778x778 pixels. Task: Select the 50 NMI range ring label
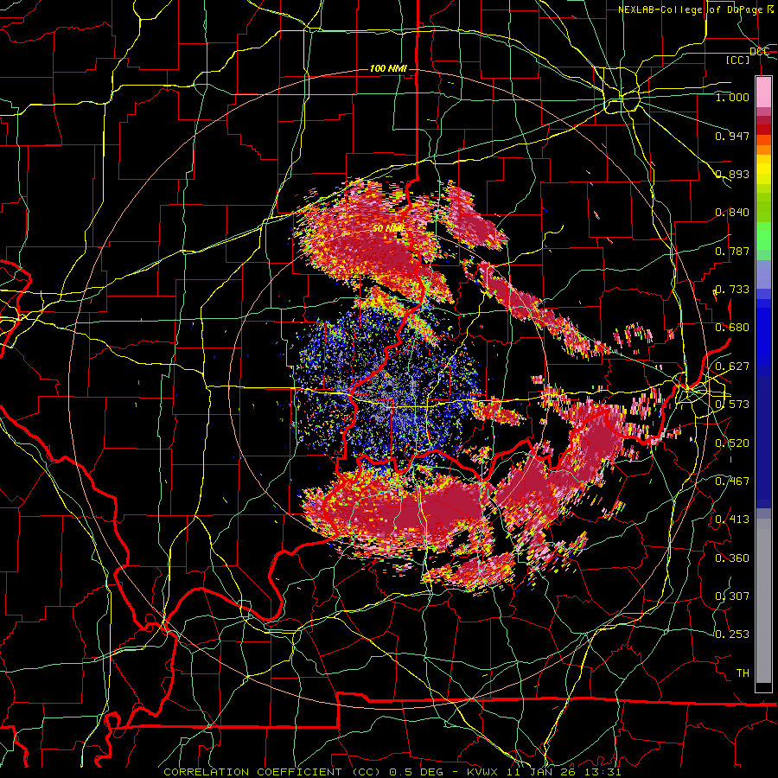coord(390,228)
